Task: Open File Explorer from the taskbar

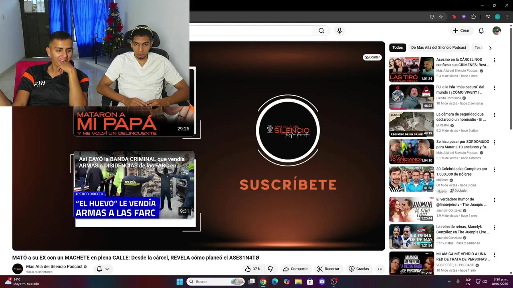Action: 298,282
